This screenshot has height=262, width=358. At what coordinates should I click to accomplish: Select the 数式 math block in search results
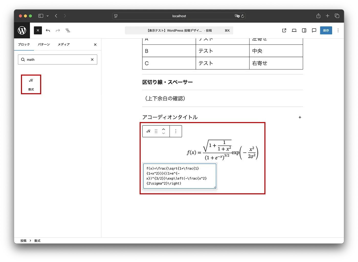pos(31,85)
